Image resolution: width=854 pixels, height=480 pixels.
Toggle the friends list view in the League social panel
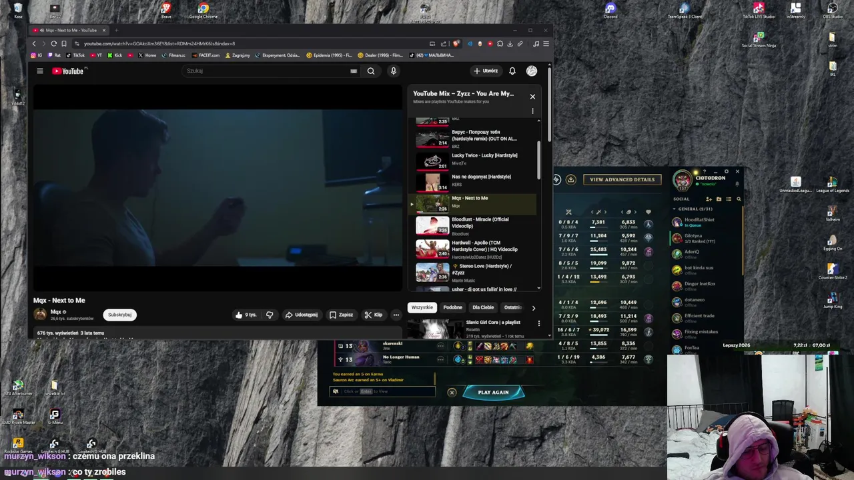(x=729, y=199)
